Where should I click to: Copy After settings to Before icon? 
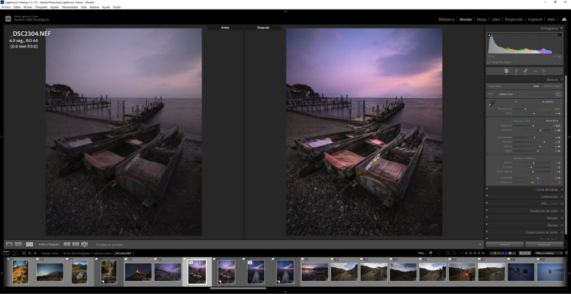coord(76,244)
